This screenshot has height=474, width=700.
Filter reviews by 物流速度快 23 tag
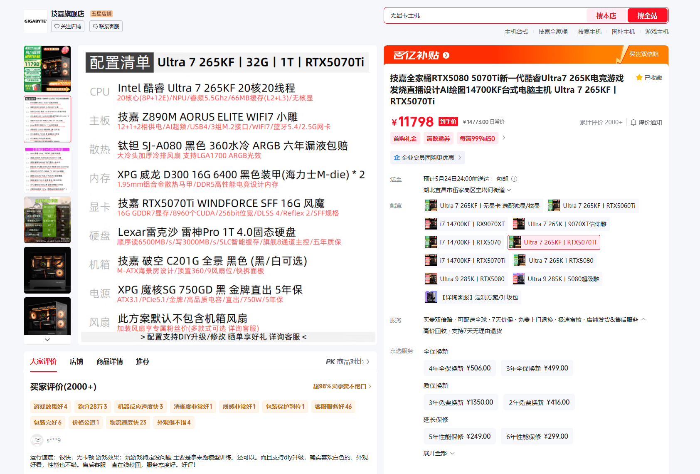coord(128,422)
